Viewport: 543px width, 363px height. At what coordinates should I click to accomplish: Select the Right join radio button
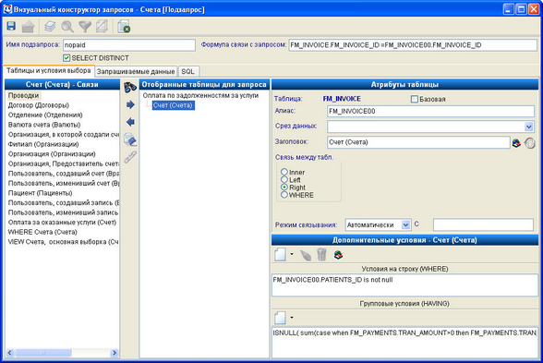284,187
